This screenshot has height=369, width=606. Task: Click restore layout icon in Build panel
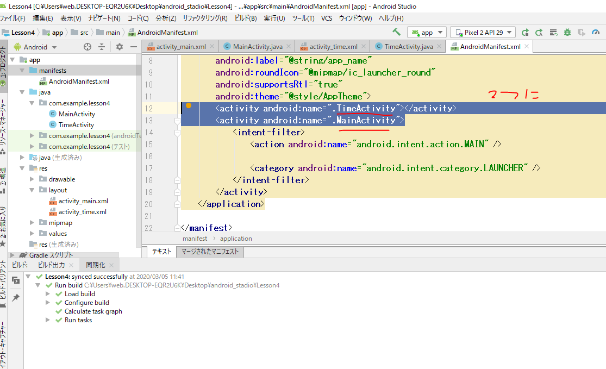point(16,280)
